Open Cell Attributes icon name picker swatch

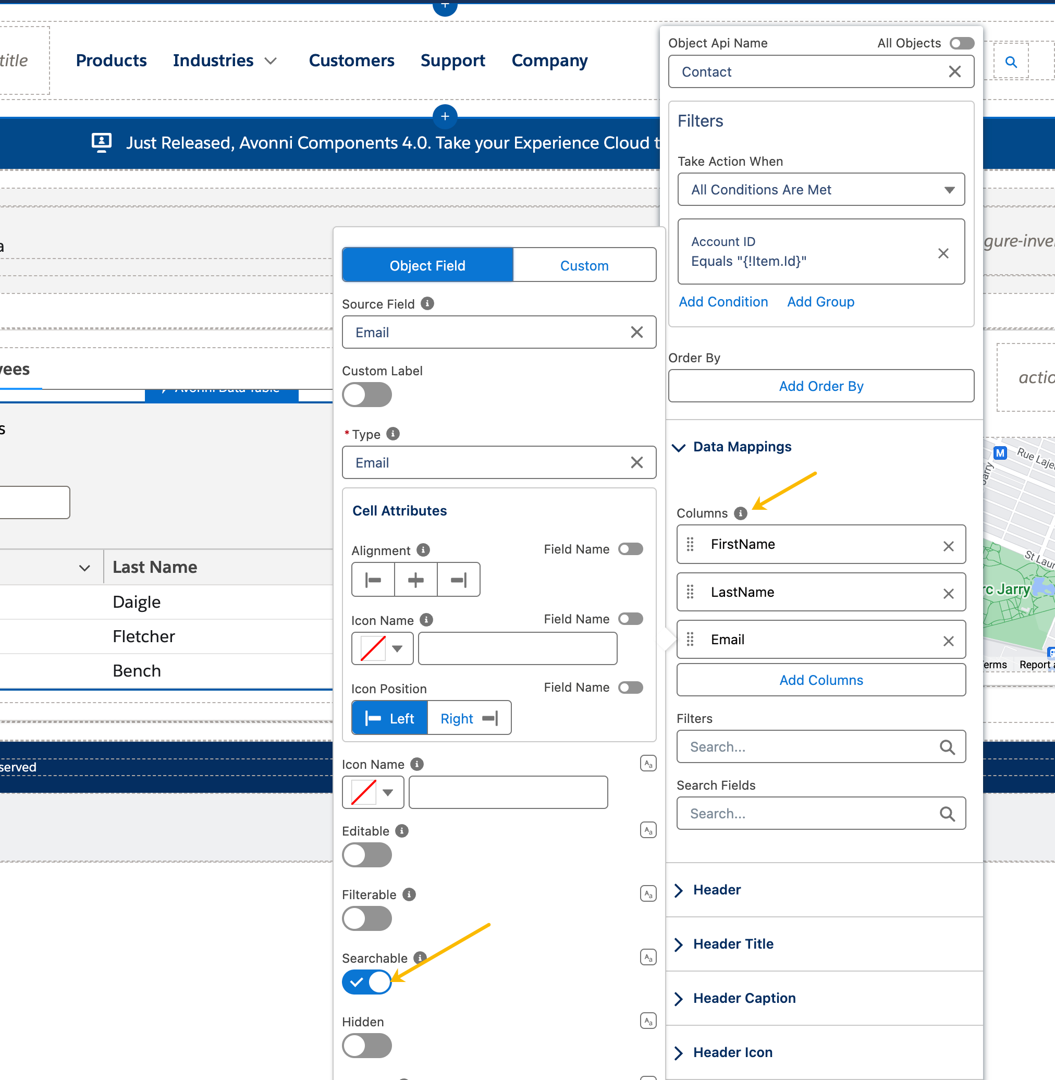382,648
